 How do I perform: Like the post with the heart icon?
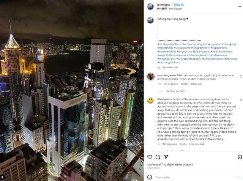[150, 157]
